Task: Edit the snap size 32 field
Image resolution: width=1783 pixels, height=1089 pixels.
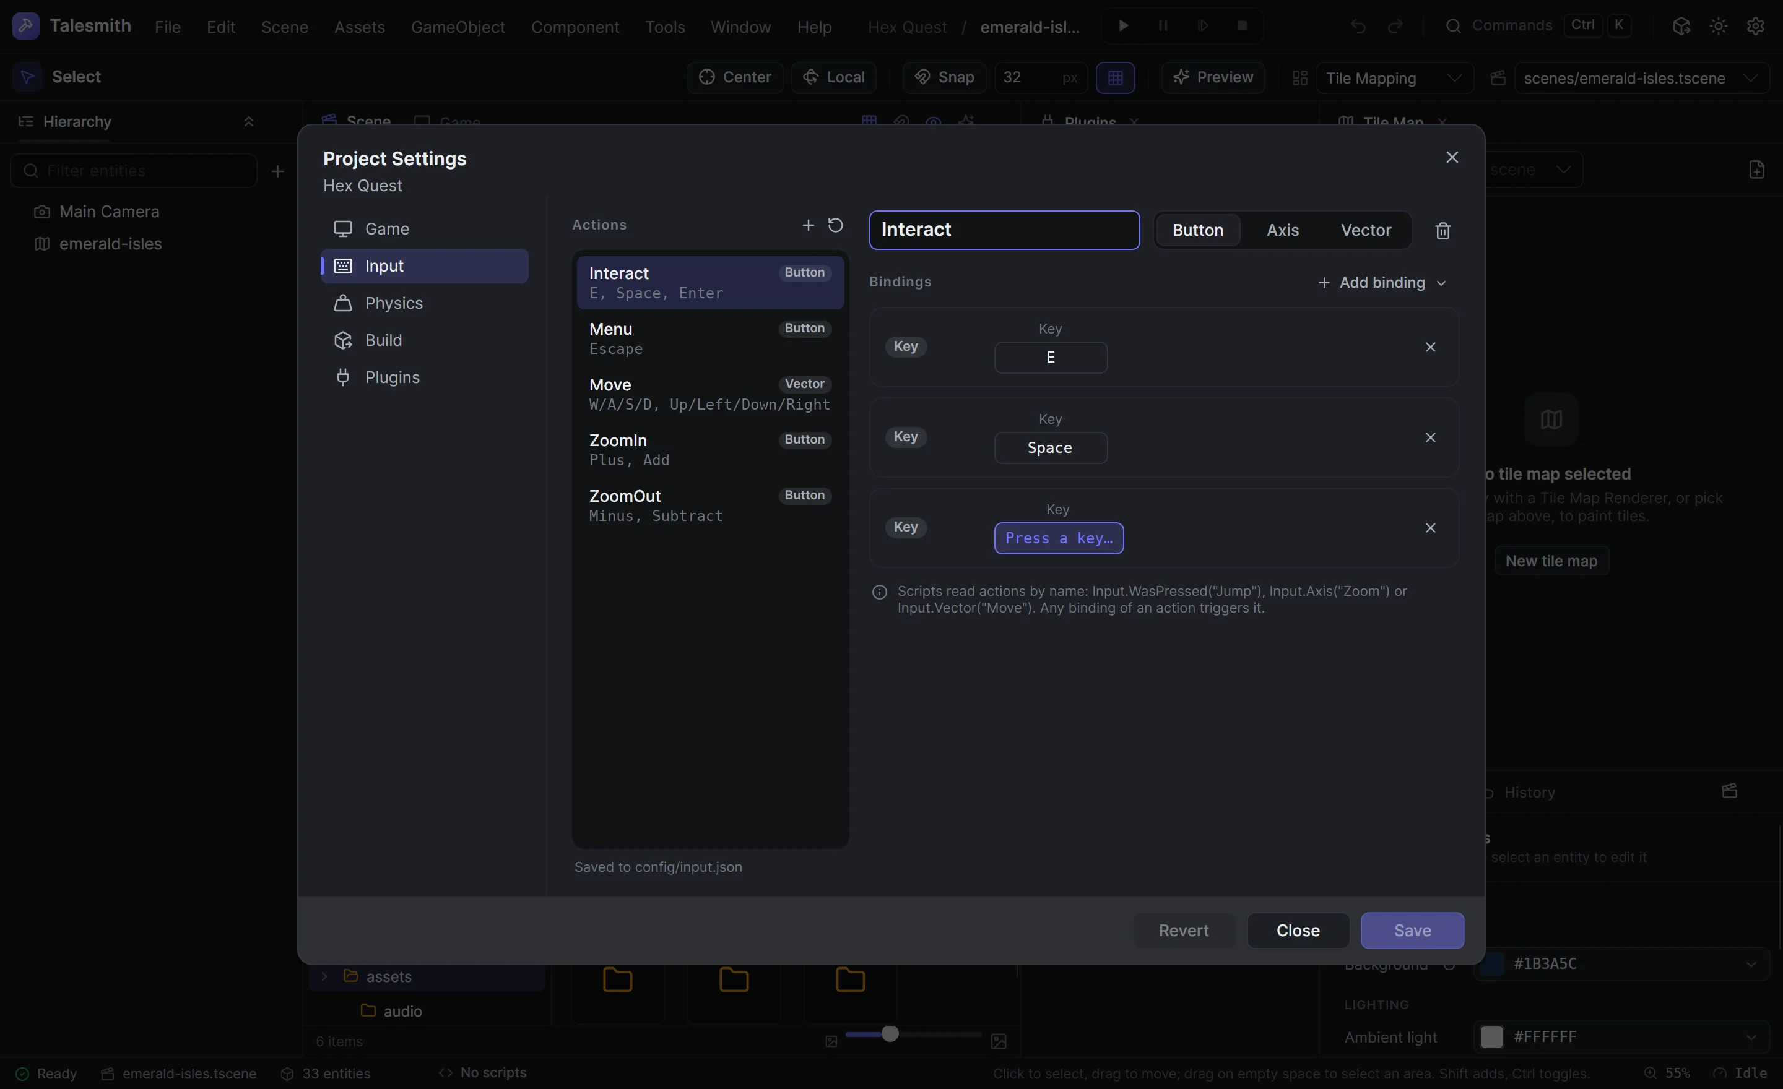Action: coord(1040,77)
